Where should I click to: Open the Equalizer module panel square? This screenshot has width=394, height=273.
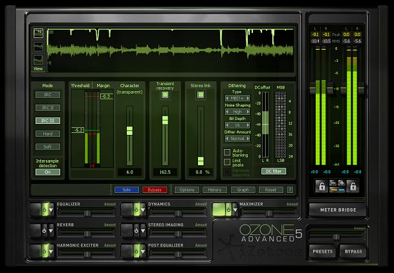36,210
